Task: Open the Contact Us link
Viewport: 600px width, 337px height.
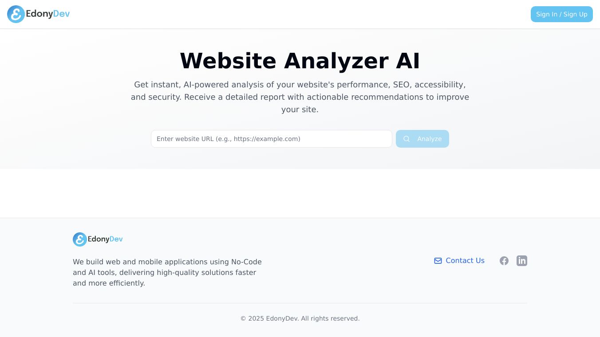Action: tap(465, 261)
